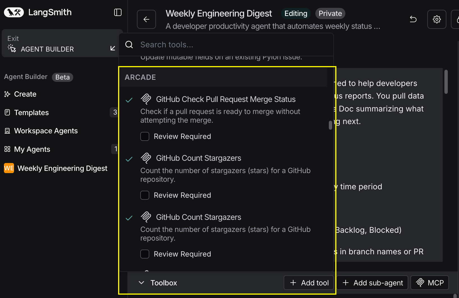459x298 pixels.
Task: Click the LangSmith logo icon
Action: (14, 12)
